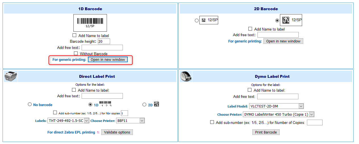The height and width of the screenshot is (144, 359).
Task: Click the 1D barcode icon in Direct Label Print
Action: pos(105,104)
